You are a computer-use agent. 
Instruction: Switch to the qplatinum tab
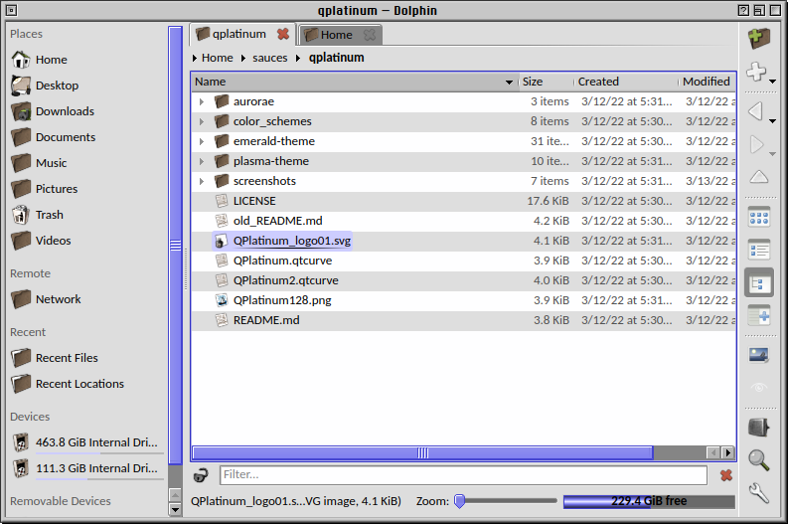(x=241, y=34)
